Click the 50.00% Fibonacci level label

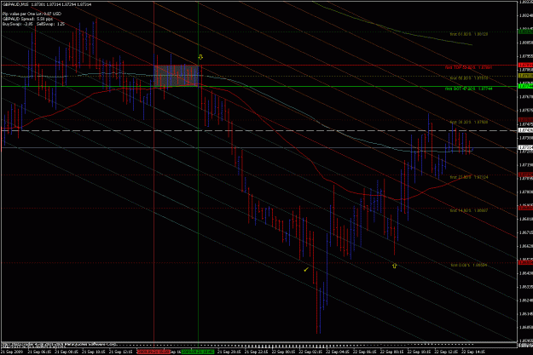point(469,78)
